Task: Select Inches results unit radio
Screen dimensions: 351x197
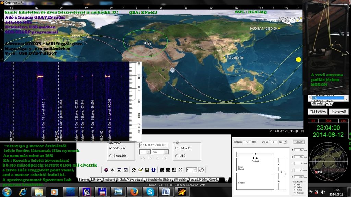Action: 295,187
